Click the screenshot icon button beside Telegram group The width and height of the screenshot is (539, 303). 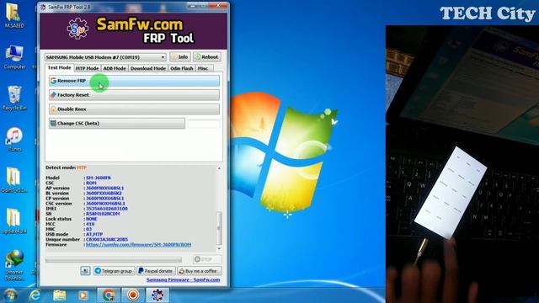click(x=86, y=271)
